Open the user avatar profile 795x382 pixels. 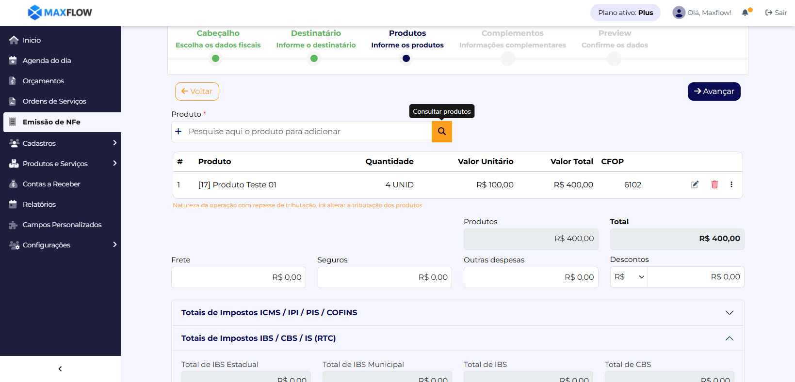pos(679,13)
